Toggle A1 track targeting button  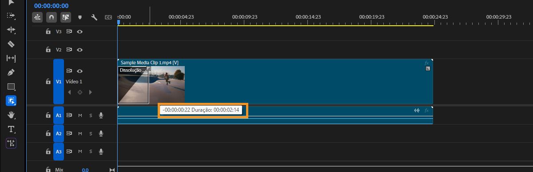59,115
